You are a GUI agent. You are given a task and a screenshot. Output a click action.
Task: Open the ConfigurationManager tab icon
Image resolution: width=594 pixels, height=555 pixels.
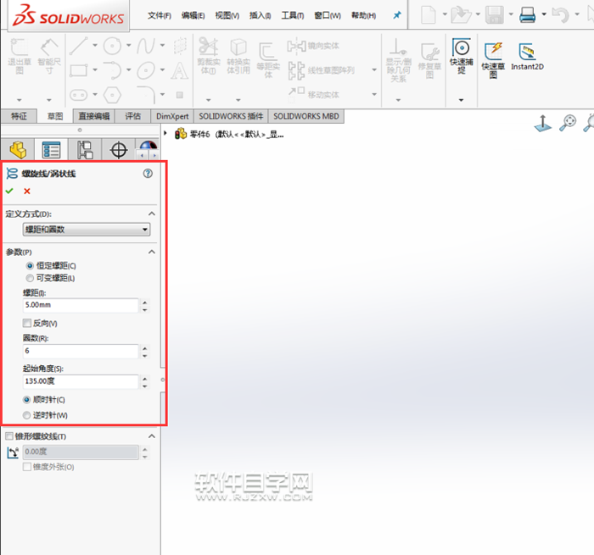[85, 150]
